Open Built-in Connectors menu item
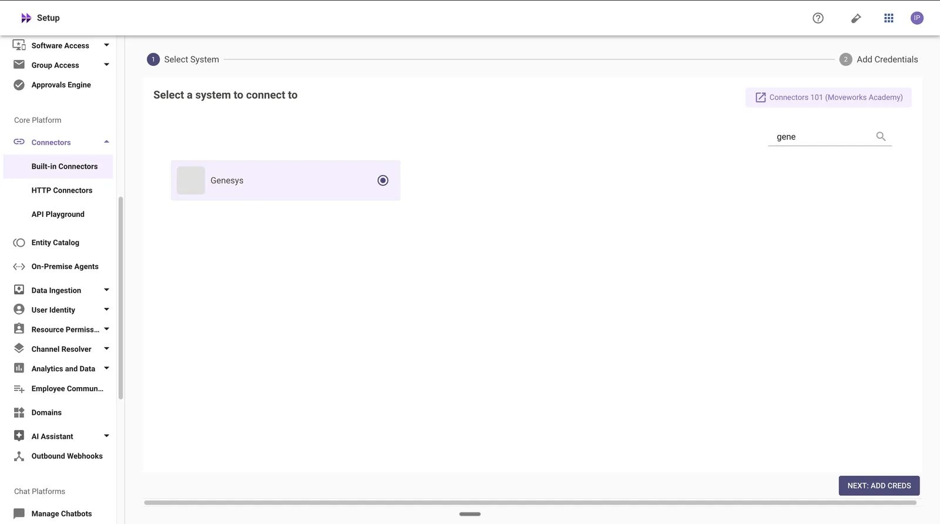The height and width of the screenshot is (524, 940). click(x=58, y=166)
